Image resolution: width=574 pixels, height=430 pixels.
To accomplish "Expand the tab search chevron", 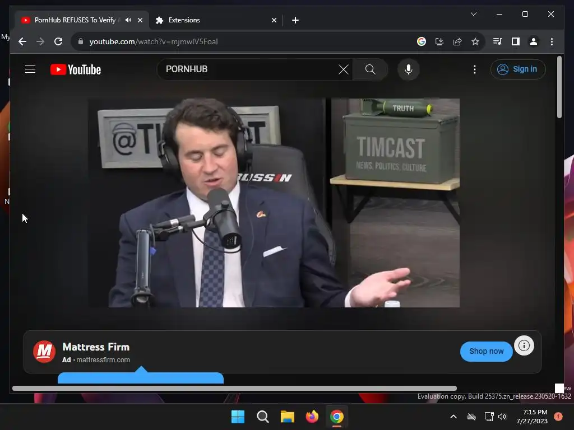I will pyautogui.click(x=473, y=14).
